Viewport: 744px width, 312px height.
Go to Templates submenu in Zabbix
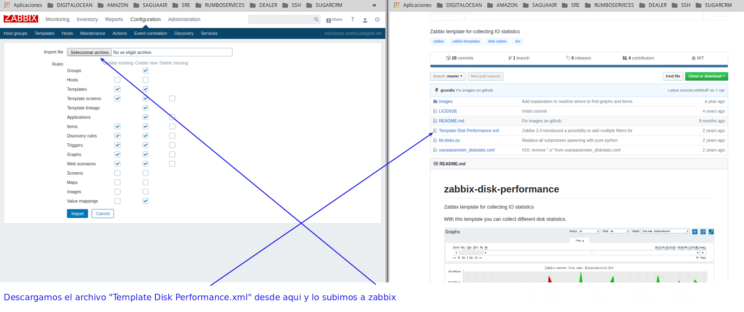(x=45, y=33)
